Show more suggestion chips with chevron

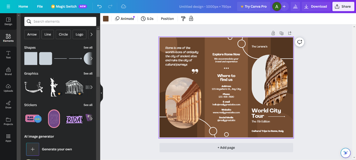point(91,35)
